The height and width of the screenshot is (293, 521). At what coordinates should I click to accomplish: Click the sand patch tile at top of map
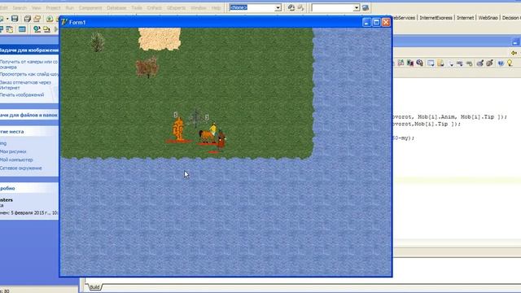[x=160, y=39]
